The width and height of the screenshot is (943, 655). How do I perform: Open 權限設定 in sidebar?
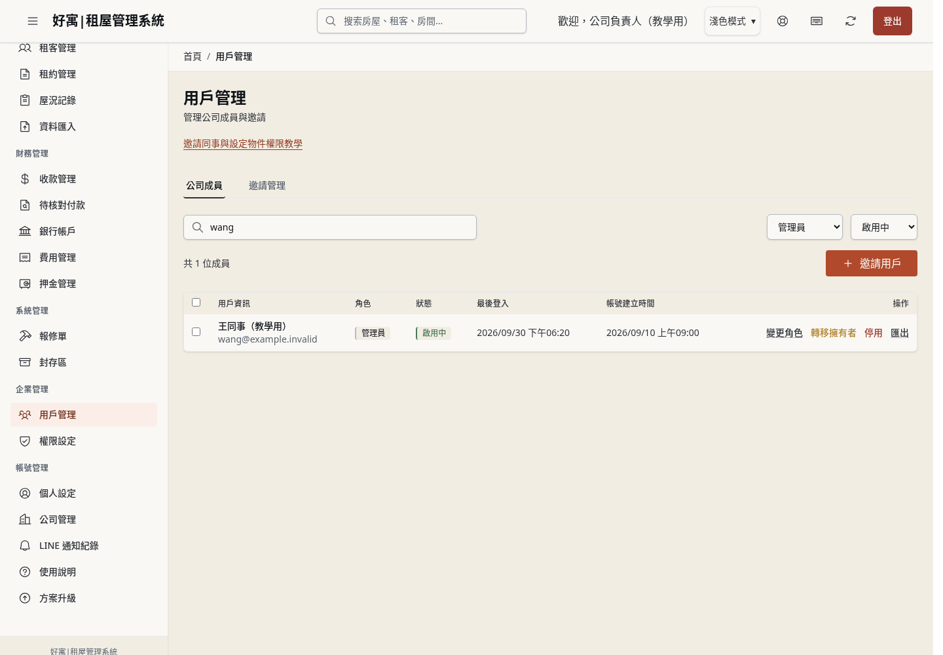point(84,441)
